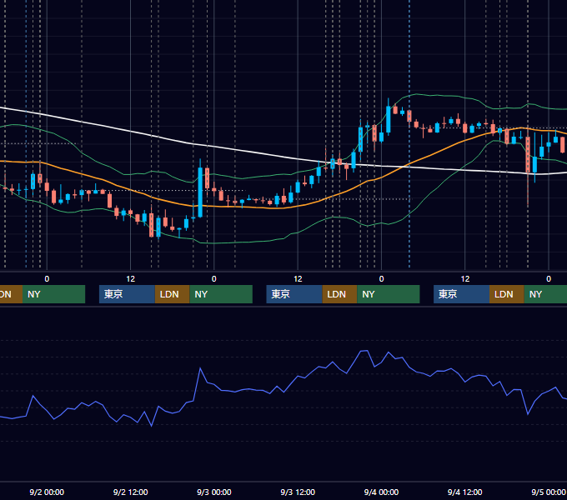Select the LDN session block on 9/3
This screenshot has height=500, width=567.
(x=339, y=294)
